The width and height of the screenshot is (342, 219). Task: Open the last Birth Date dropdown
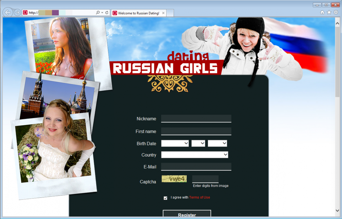217,143
